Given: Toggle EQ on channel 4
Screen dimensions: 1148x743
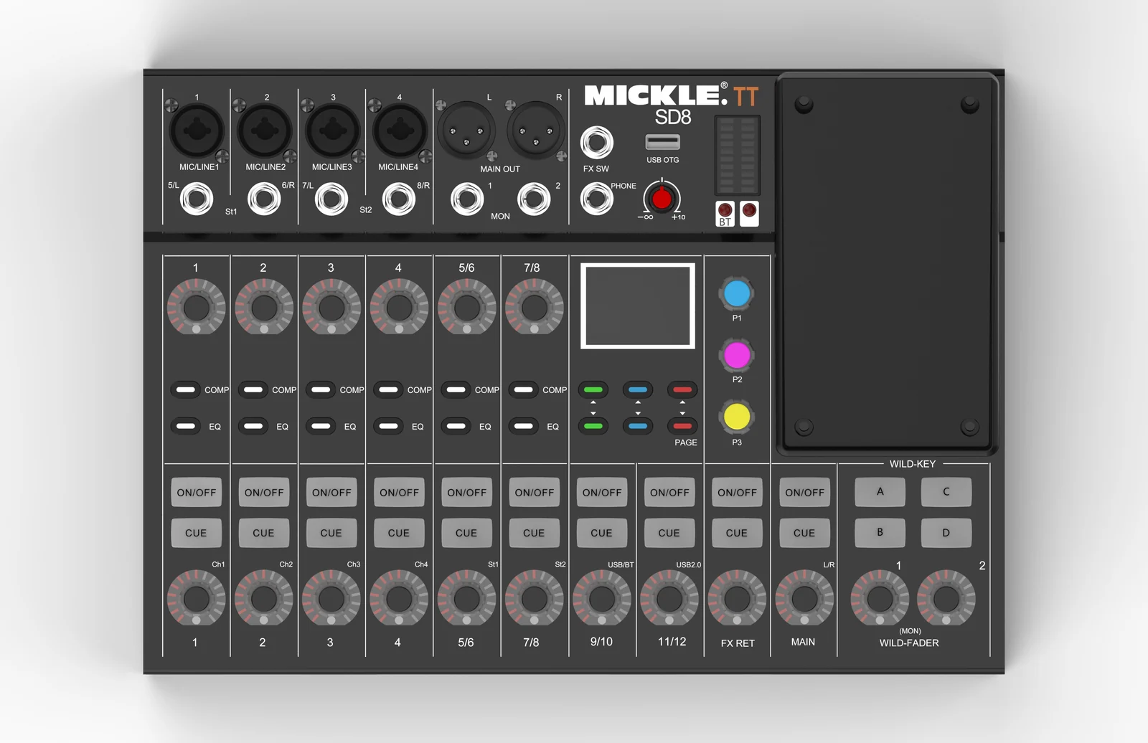Looking at the screenshot, I should (x=388, y=426).
